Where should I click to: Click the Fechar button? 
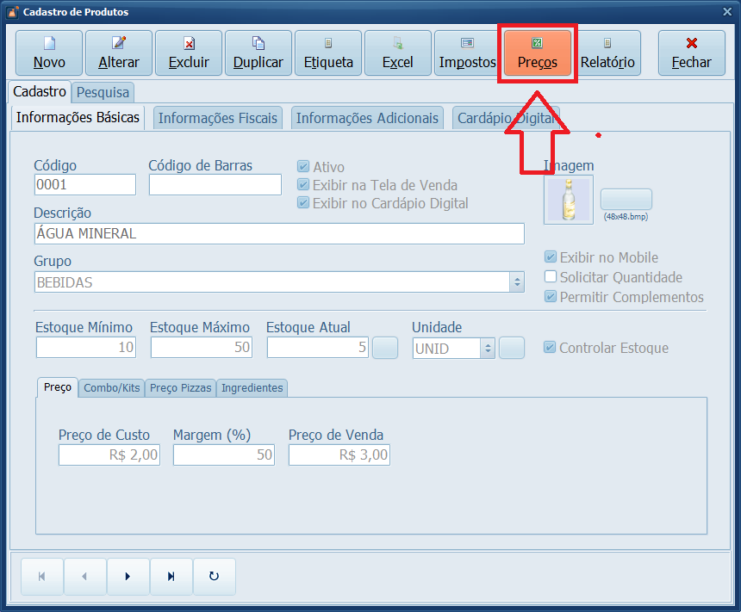691,53
